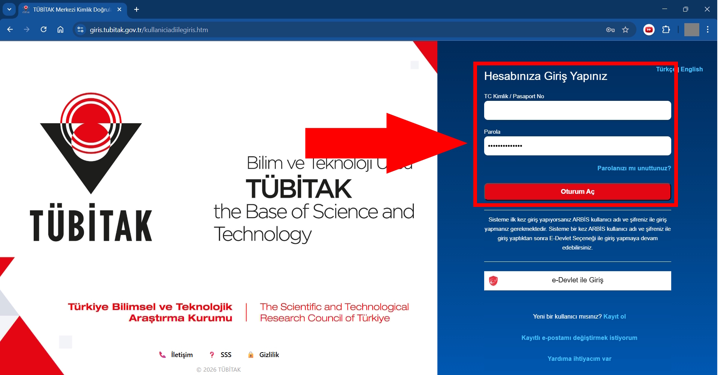Sign in with e-Devlet ile Giriş
Screen dimensions: 718x375
click(577, 281)
